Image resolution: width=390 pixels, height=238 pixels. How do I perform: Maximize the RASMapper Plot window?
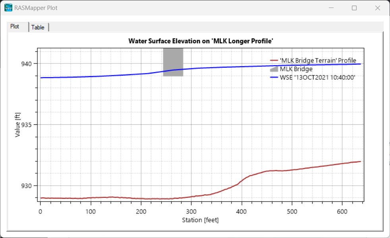tap(354, 8)
